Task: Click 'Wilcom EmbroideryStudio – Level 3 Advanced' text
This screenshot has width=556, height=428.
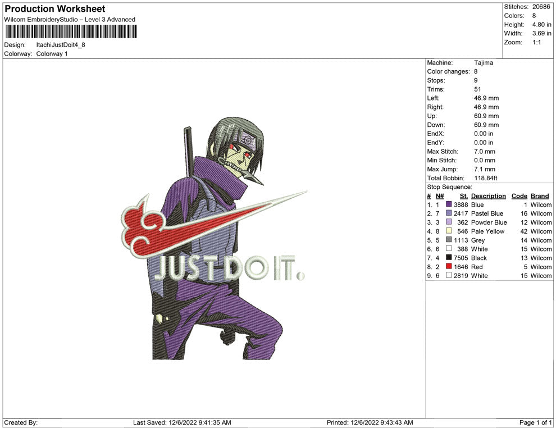Action: tap(70, 20)
